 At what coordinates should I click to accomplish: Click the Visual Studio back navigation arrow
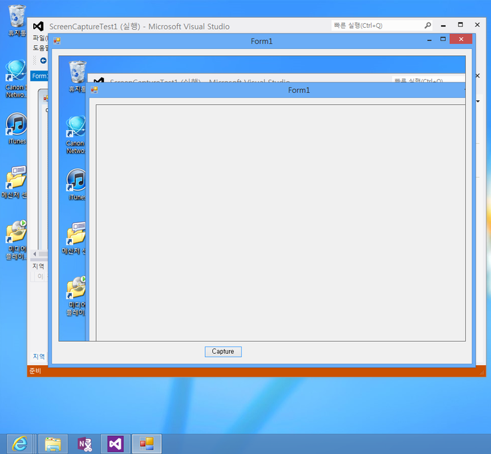[x=43, y=60]
